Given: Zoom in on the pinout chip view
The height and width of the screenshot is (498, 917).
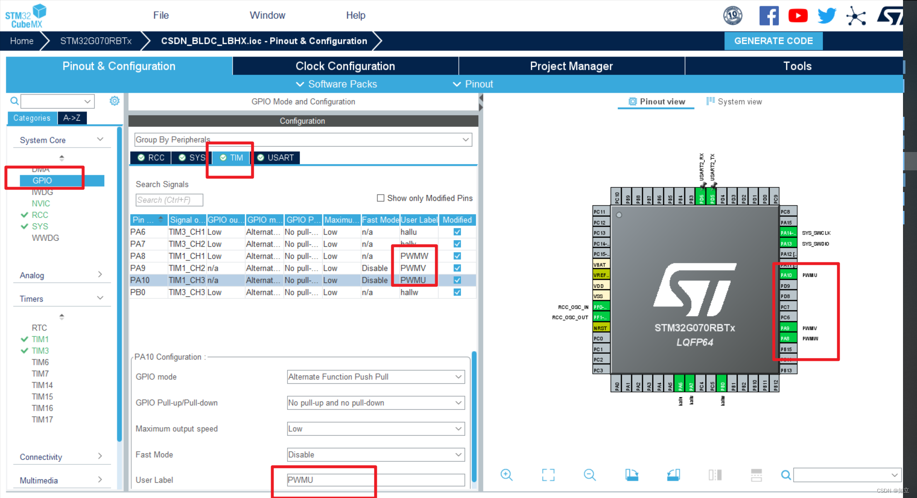Looking at the screenshot, I should pyautogui.click(x=506, y=475).
